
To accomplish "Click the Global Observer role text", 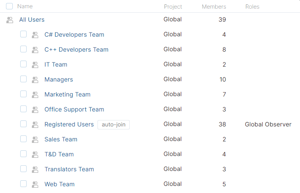I will pyautogui.click(x=268, y=125).
